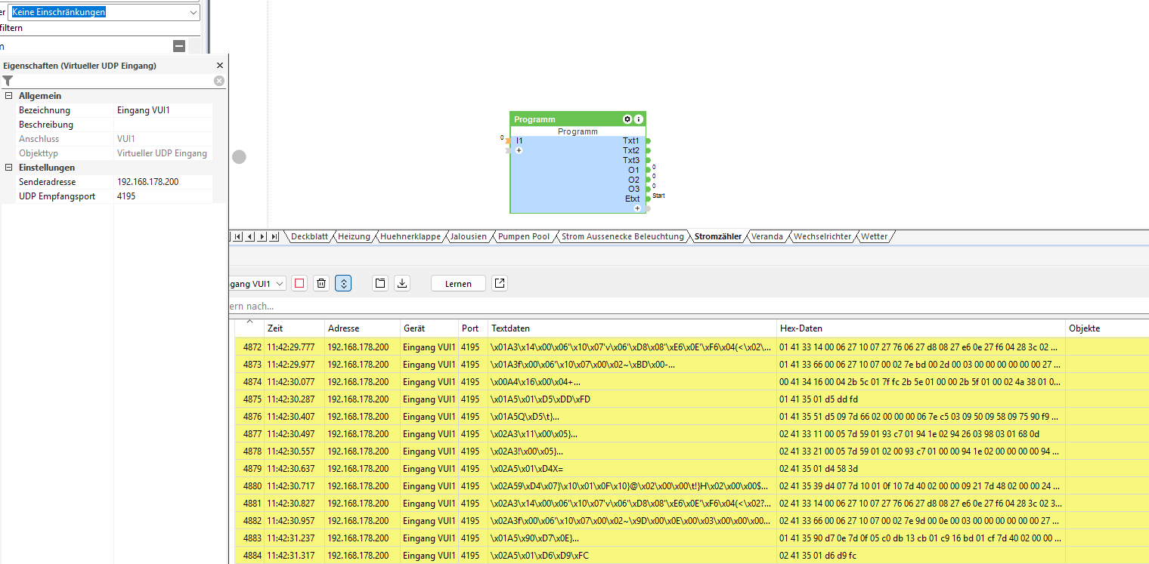Image resolution: width=1149 pixels, height=564 pixels.
Task: Open the Programm block settings gear
Action: pos(627,119)
